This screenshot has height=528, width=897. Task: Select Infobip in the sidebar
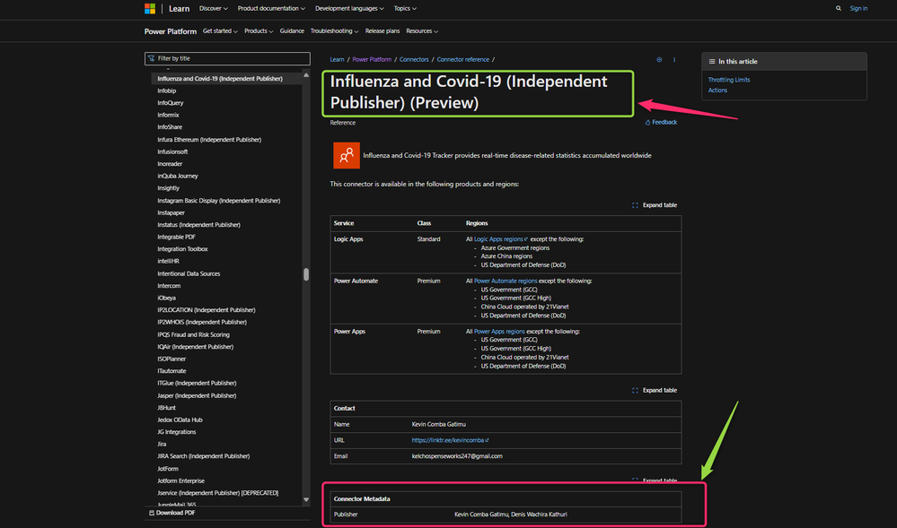166,91
